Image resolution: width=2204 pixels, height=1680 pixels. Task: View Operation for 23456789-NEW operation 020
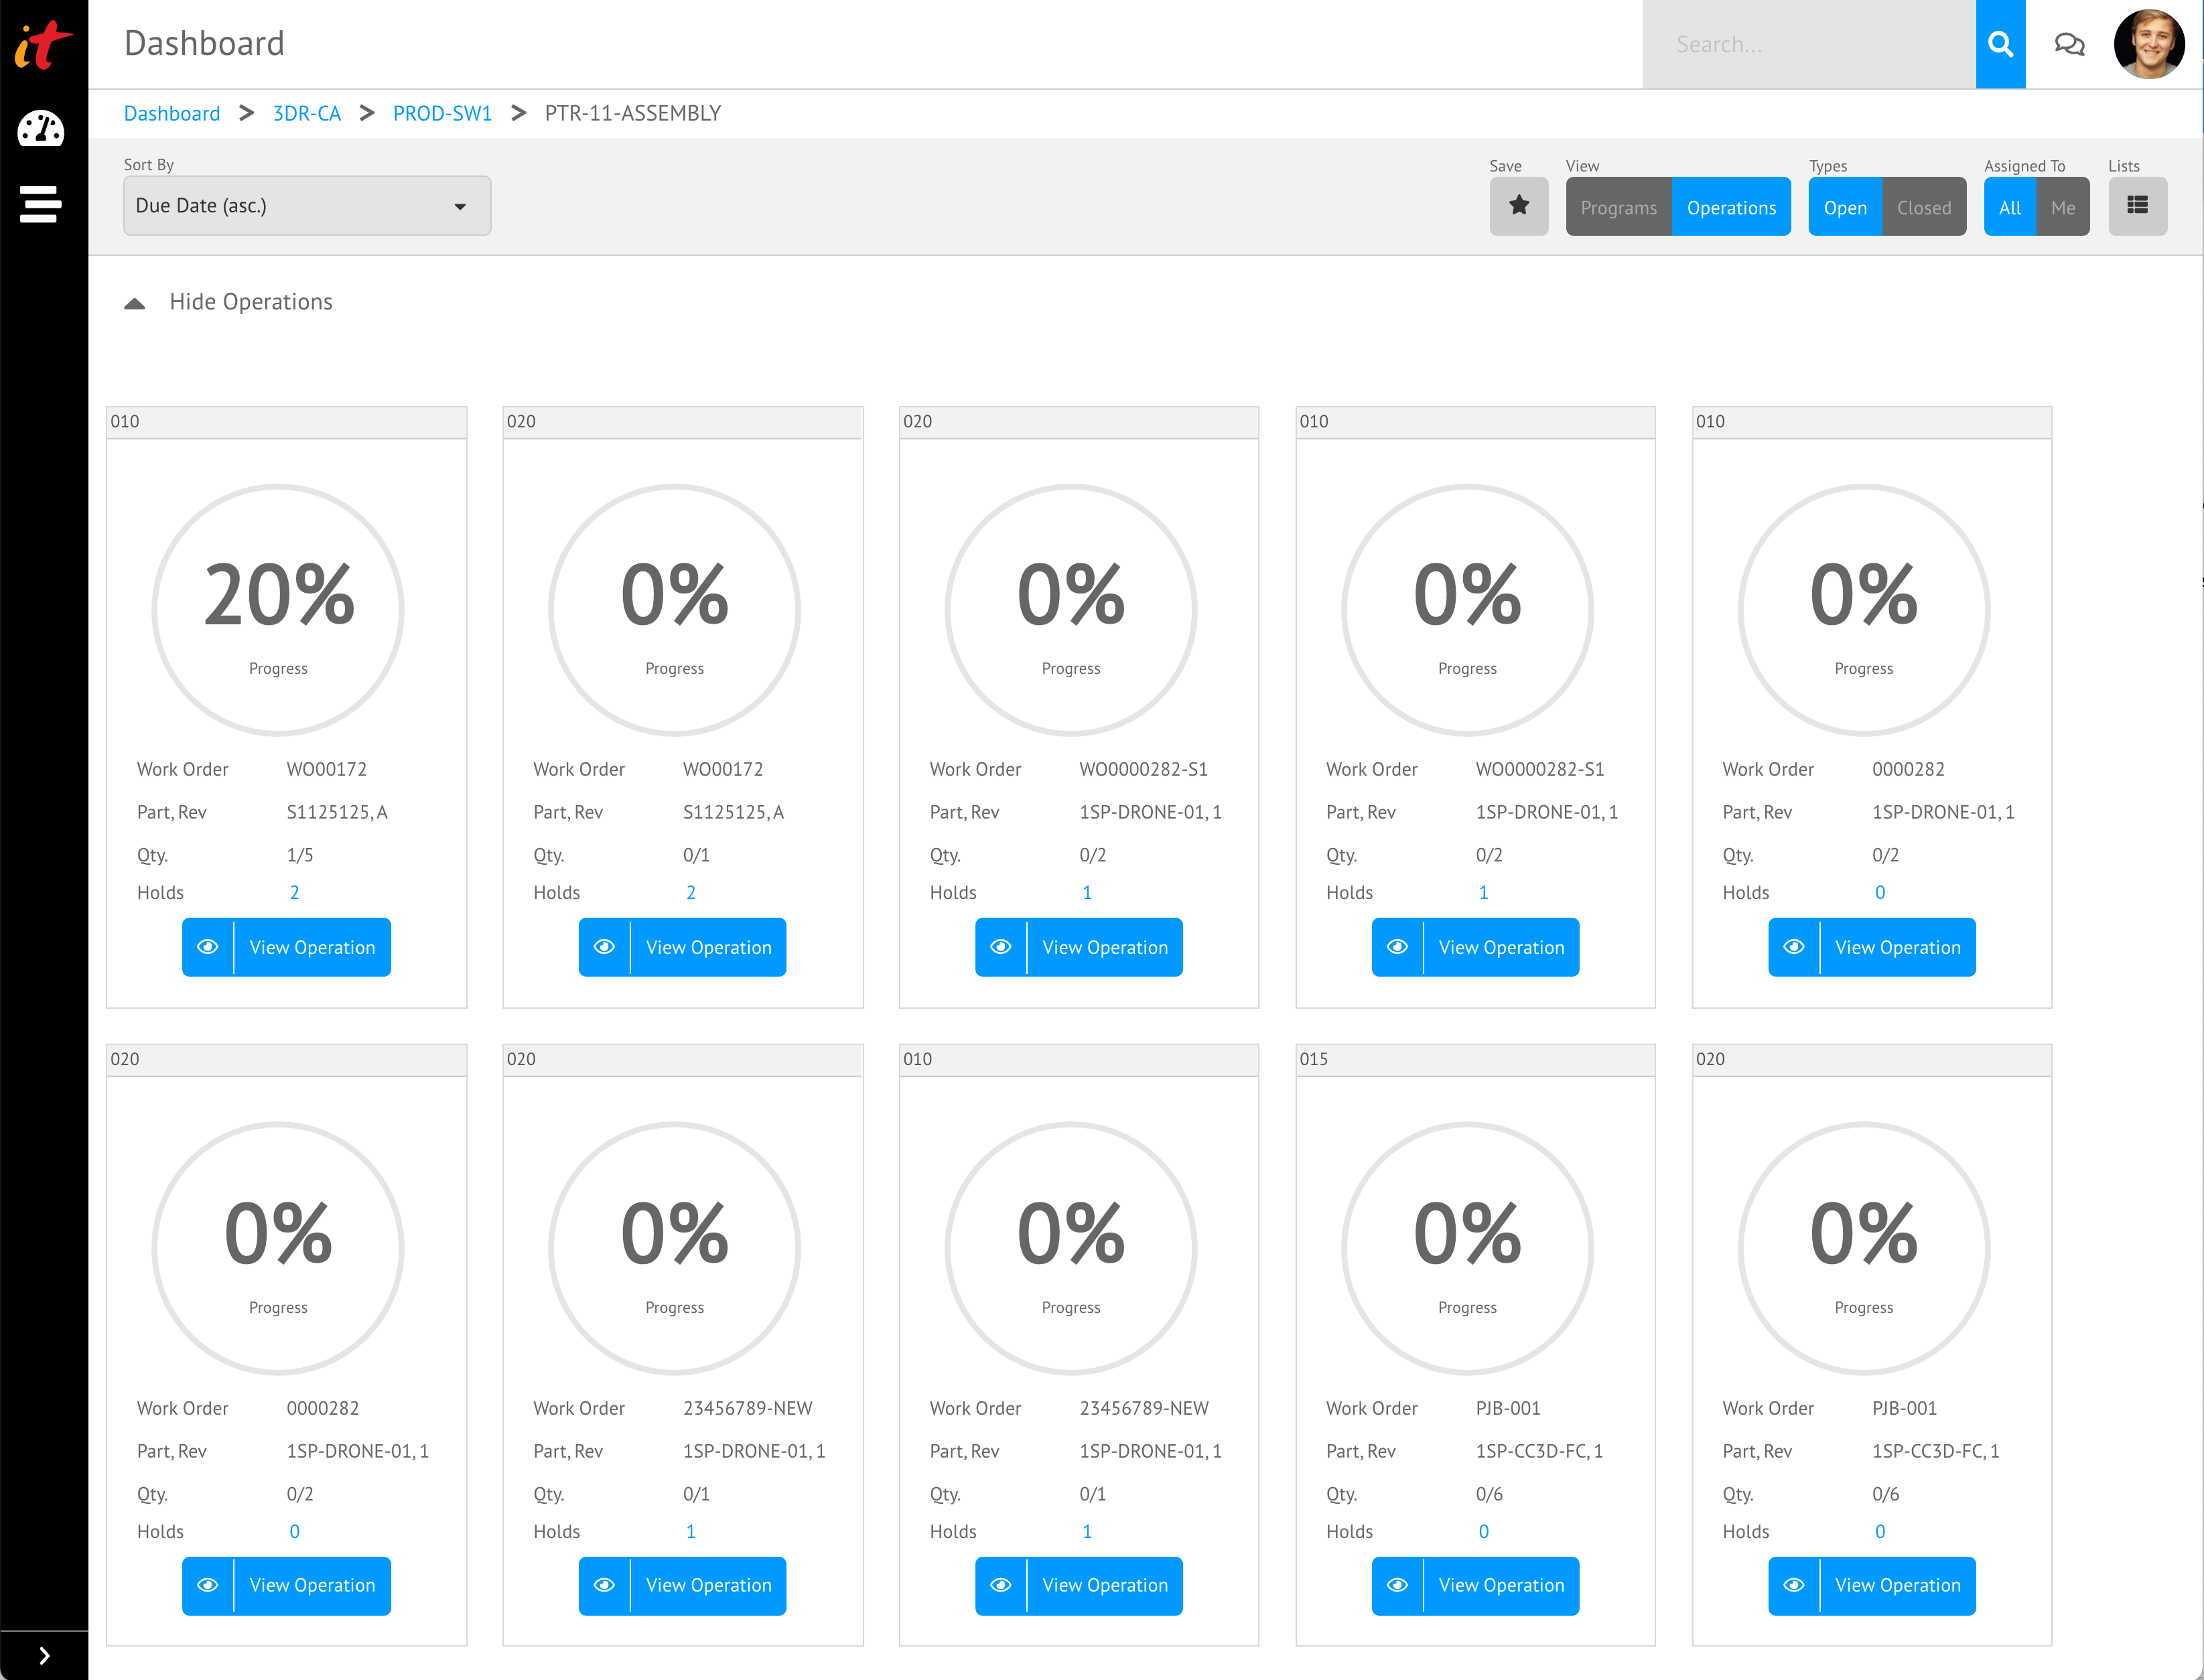coord(682,1585)
